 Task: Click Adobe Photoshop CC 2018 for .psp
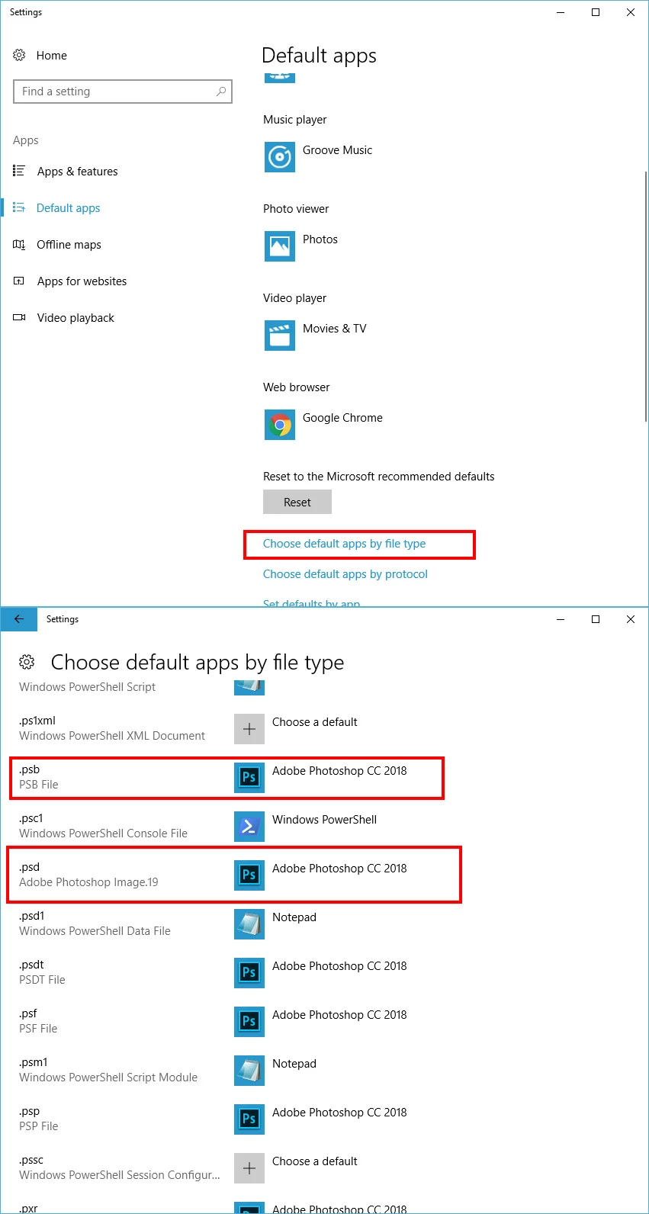coord(339,1113)
